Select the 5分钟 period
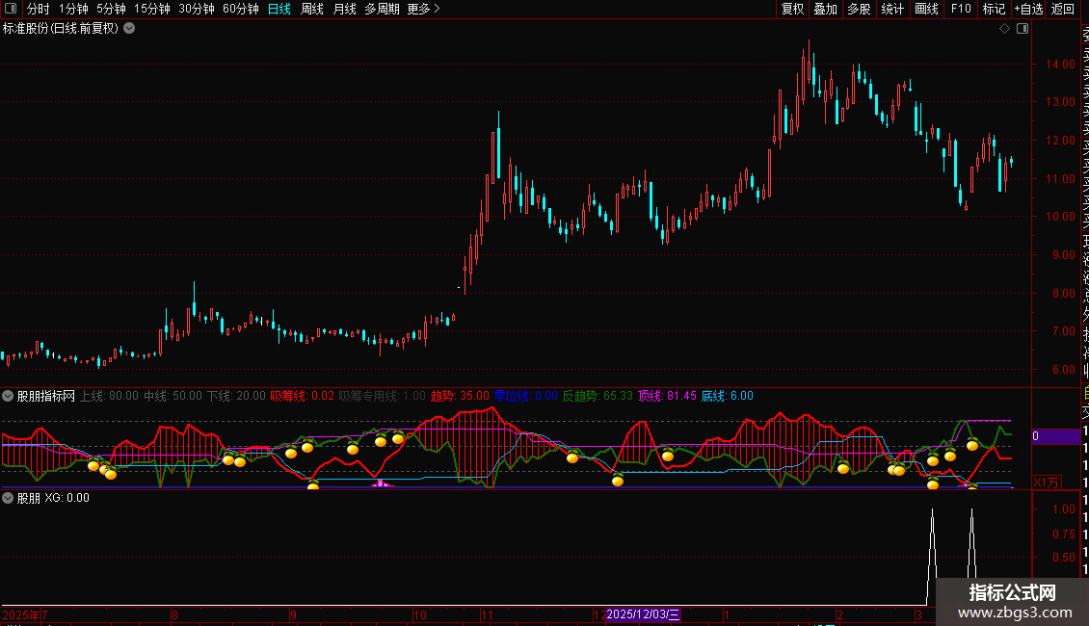This screenshot has height=626, width=1089. pyautogui.click(x=111, y=9)
